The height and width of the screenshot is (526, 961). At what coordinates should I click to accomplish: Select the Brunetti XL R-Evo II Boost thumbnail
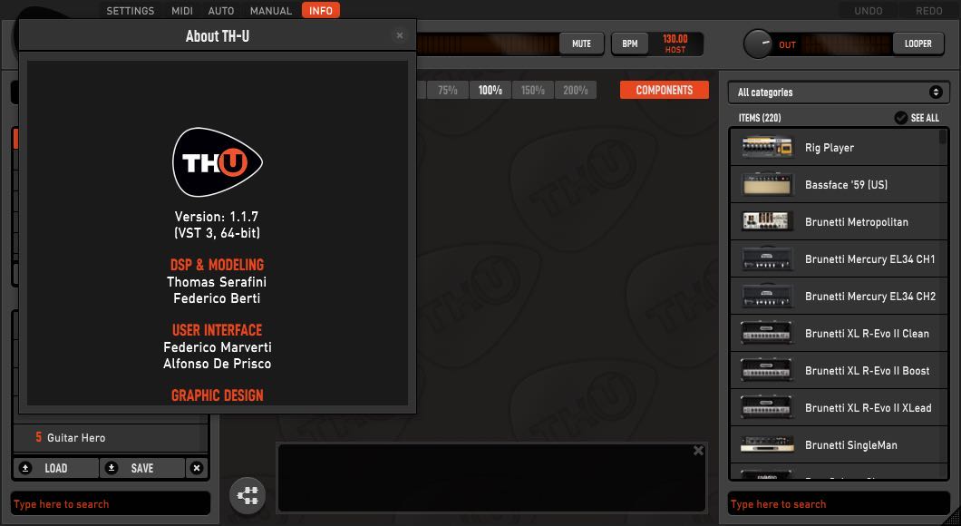[767, 370]
